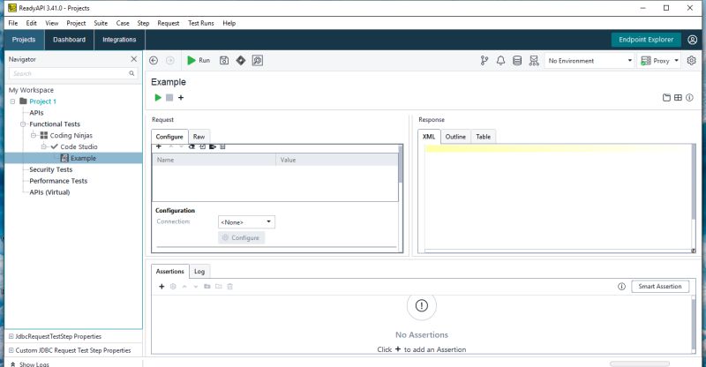Switch to the Raw request tab
The width and height of the screenshot is (706, 367).
click(199, 137)
